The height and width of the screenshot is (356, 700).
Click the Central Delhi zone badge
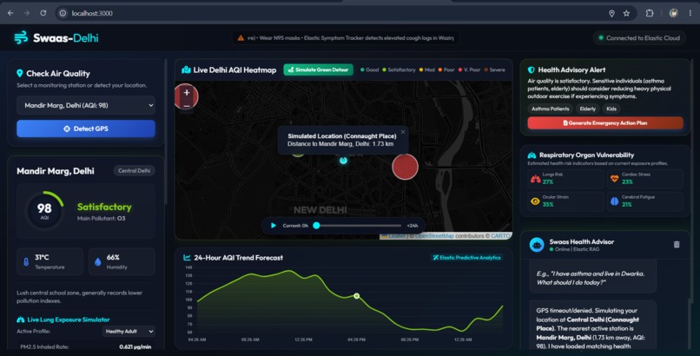[134, 170]
